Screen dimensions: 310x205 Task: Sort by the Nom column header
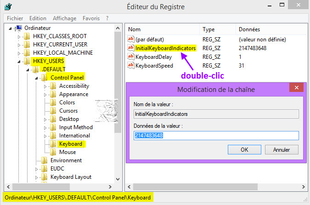pyautogui.click(x=163, y=29)
